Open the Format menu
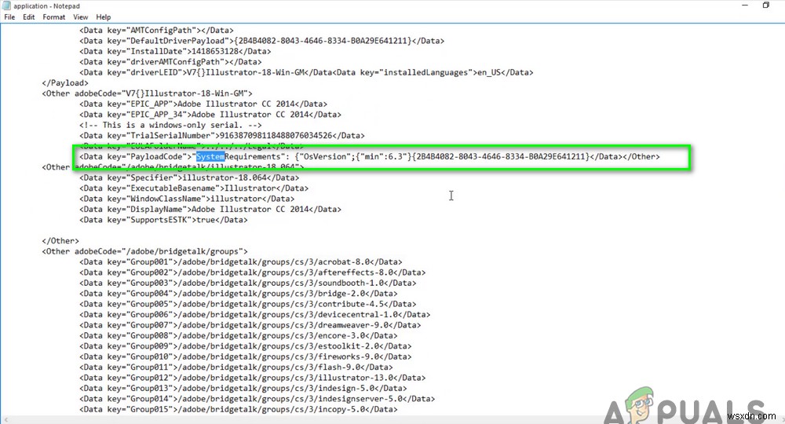The width and height of the screenshot is (785, 424). click(x=53, y=17)
